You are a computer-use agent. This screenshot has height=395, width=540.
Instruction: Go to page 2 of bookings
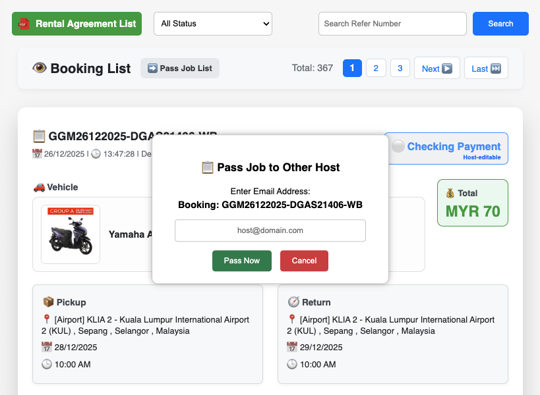(376, 68)
